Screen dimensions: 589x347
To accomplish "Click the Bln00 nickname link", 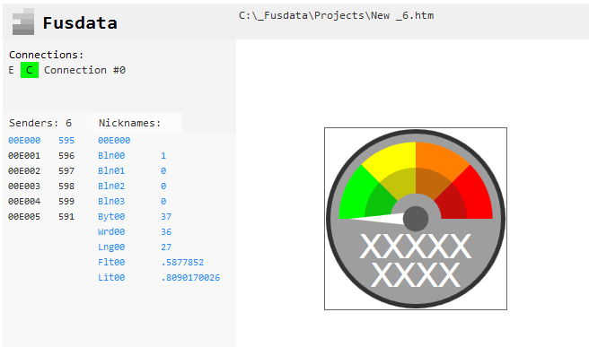I will (111, 156).
